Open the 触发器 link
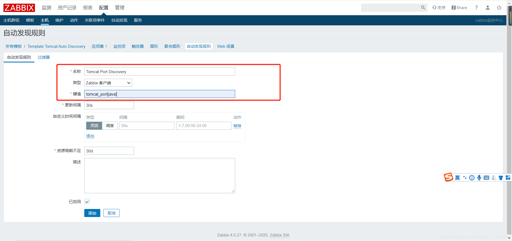Screen dimensions: 512x241 click(x=138, y=46)
